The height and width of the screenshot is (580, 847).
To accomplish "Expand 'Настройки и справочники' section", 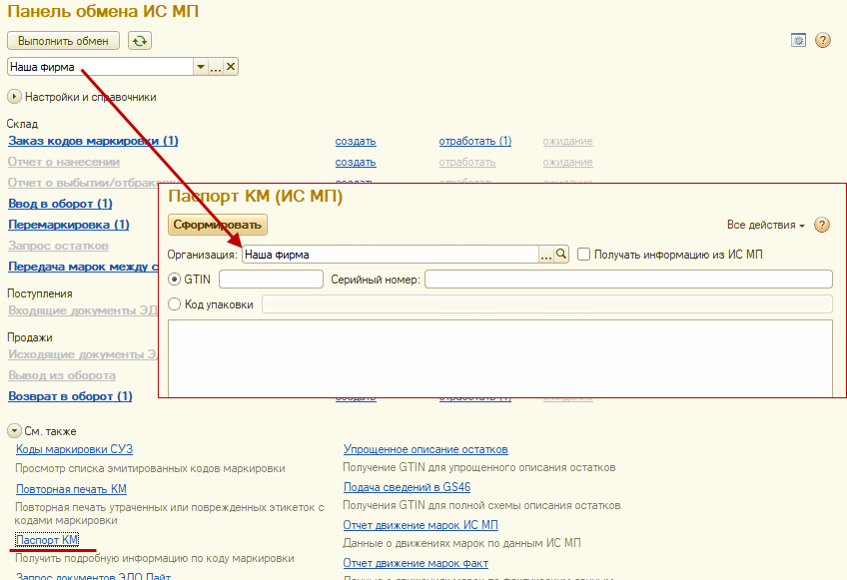I will tap(15, 97).
